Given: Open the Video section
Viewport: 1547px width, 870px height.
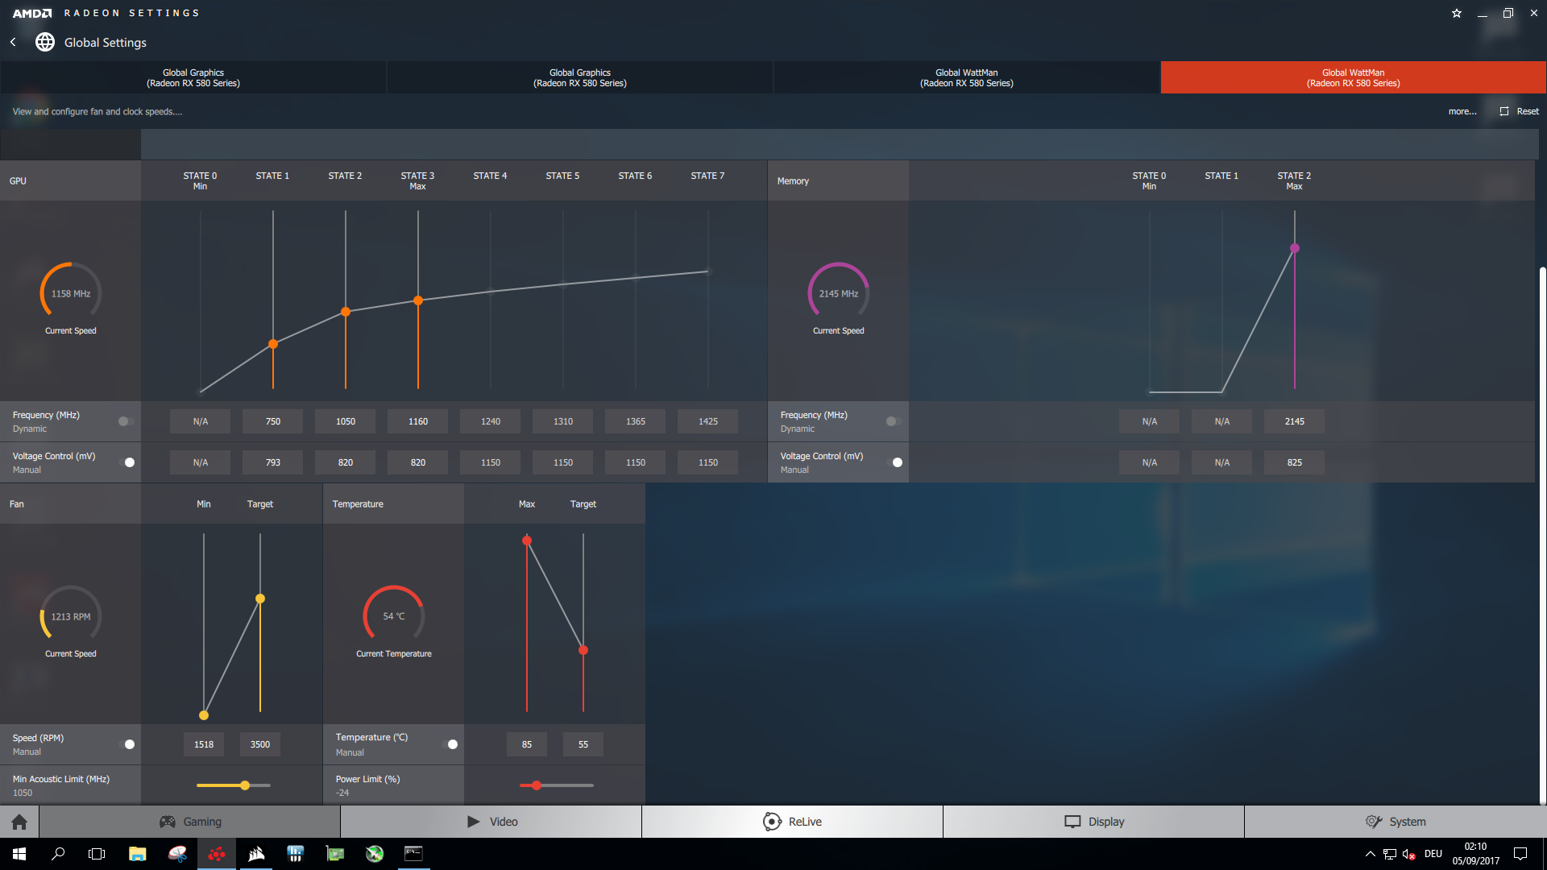Looking at the screenshot, I should coord(491,822).
